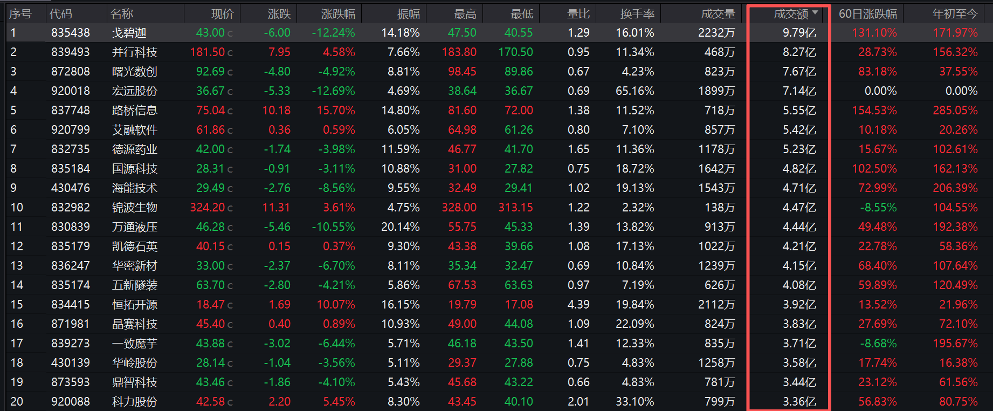
Task: Select stock name 一致魔芋
Action: point(135,344)
